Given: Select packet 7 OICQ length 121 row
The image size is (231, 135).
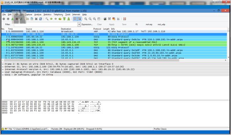Looking at the screenshot, I should point(114,48).
